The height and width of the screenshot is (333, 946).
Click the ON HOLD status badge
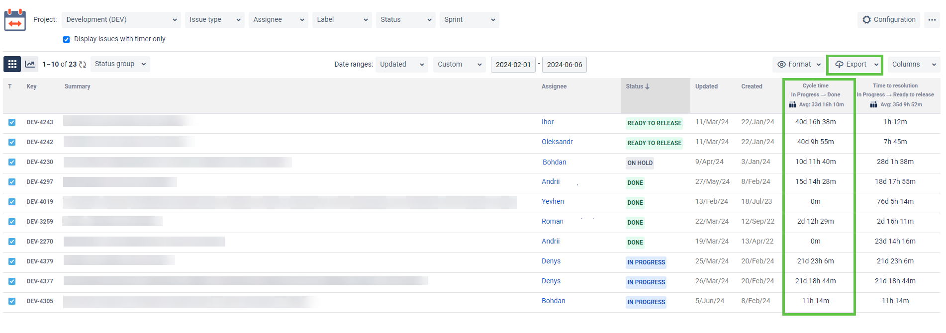640,163
